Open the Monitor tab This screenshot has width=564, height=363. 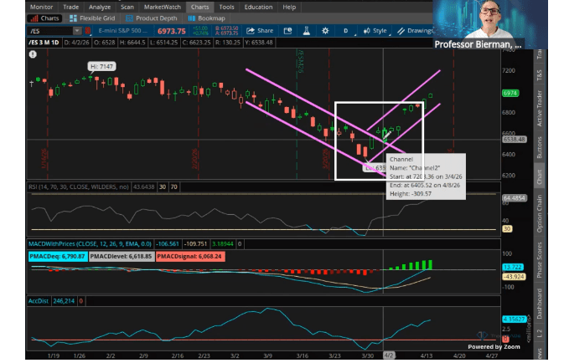tap(41, 7)
